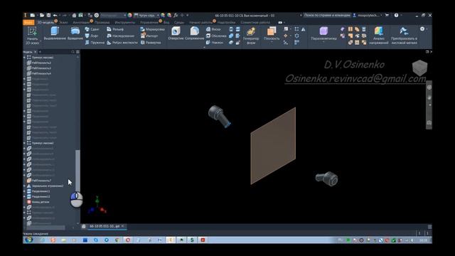Switch to the Проверка ribbon tab
455x256 pixels.
(x=102, y=22)
